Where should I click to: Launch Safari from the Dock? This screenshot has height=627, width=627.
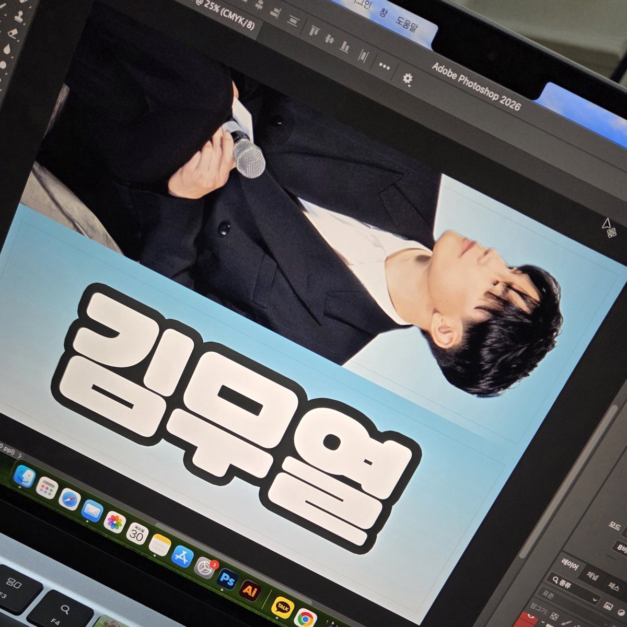69,500
